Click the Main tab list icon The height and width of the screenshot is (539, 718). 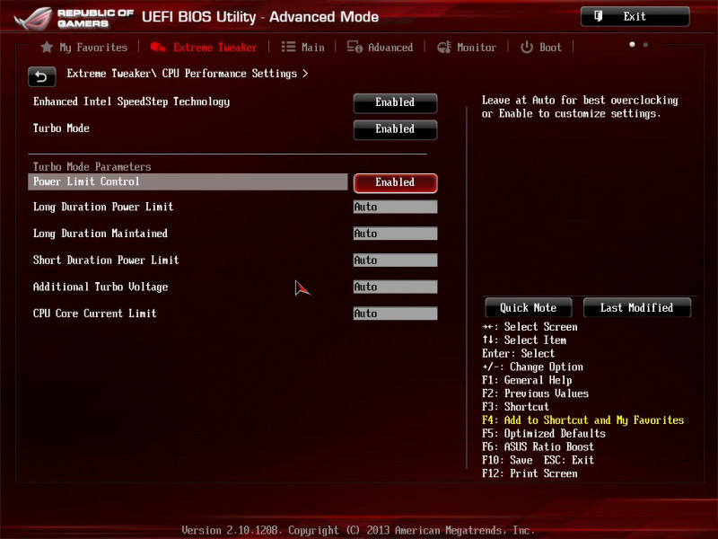pyautogui.click(x=288, y=47)
